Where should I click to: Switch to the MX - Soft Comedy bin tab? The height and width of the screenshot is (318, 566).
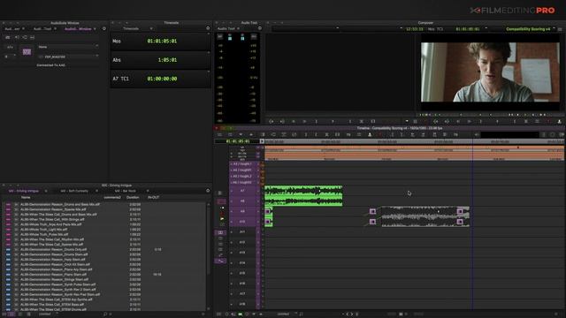(74, 191)
